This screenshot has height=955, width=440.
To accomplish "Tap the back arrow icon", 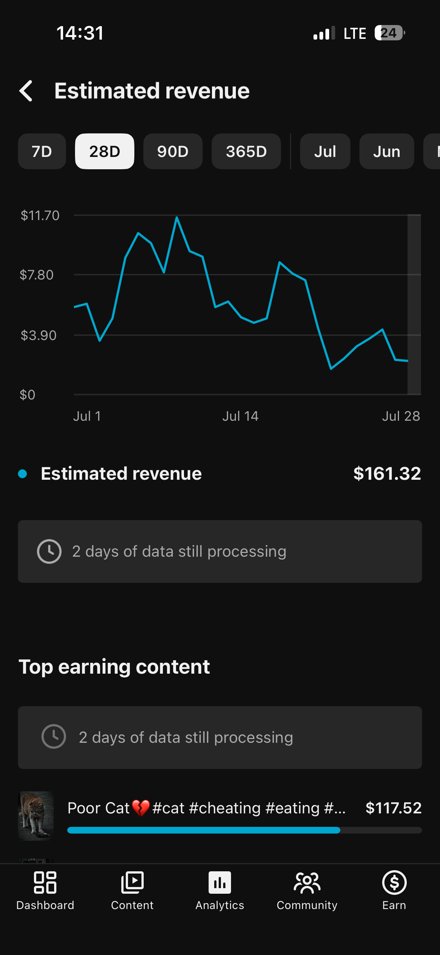I will tap(26, 91).
